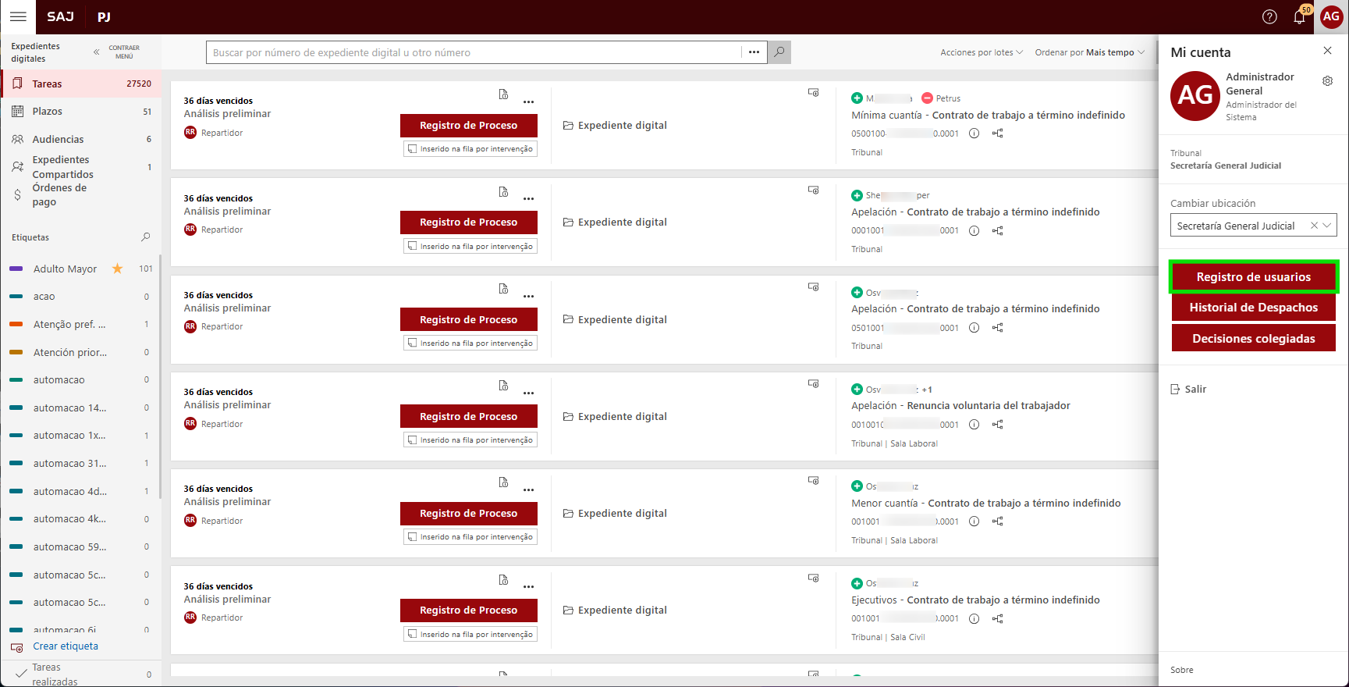Click the expediente digital search field

474,52
